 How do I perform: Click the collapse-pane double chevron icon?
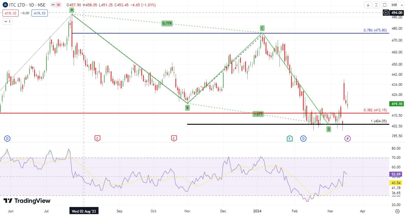point(376,5)
